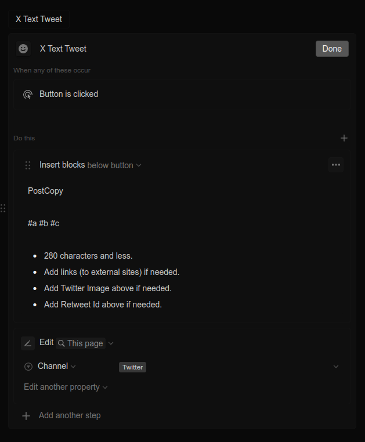
Task: Click the X Text Tweet name field
Action: 63,49
